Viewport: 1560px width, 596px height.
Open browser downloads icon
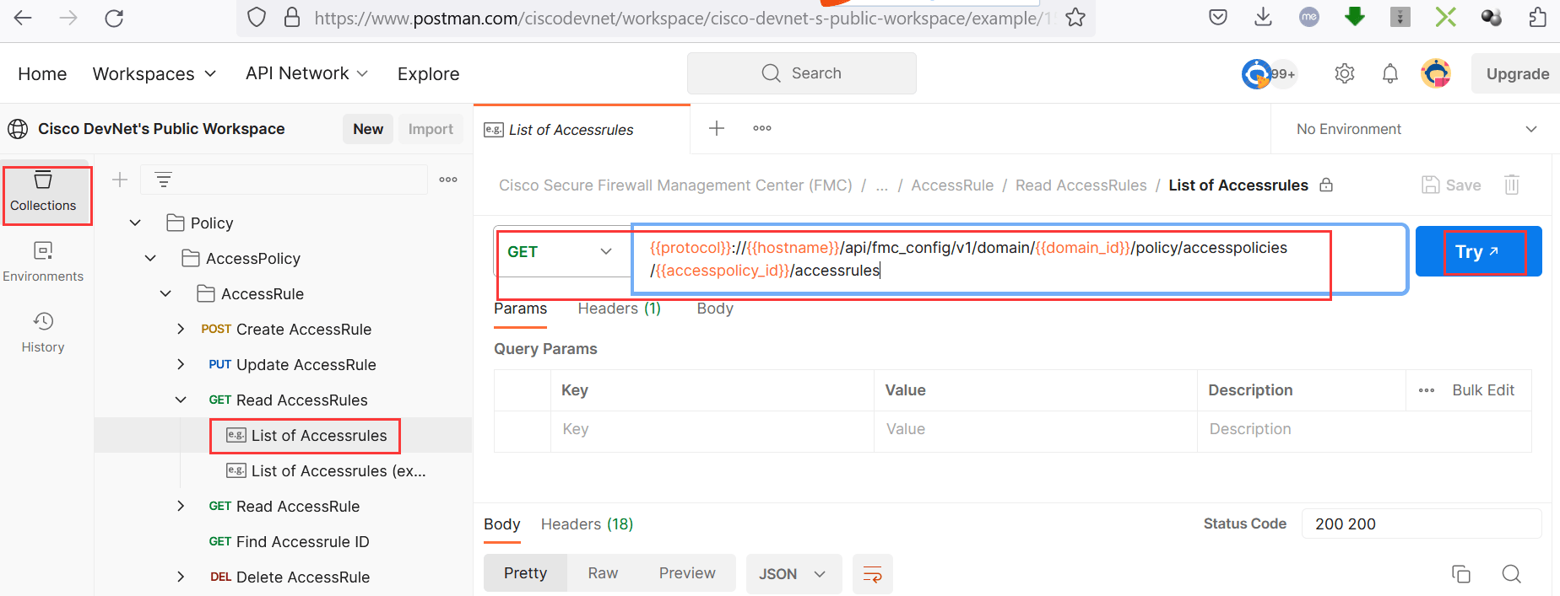pyautogui.click(x=1263, y=17)
